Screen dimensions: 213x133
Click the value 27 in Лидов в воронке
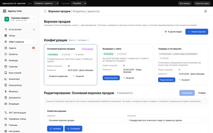pyautogui.click(x=69, y=66)
